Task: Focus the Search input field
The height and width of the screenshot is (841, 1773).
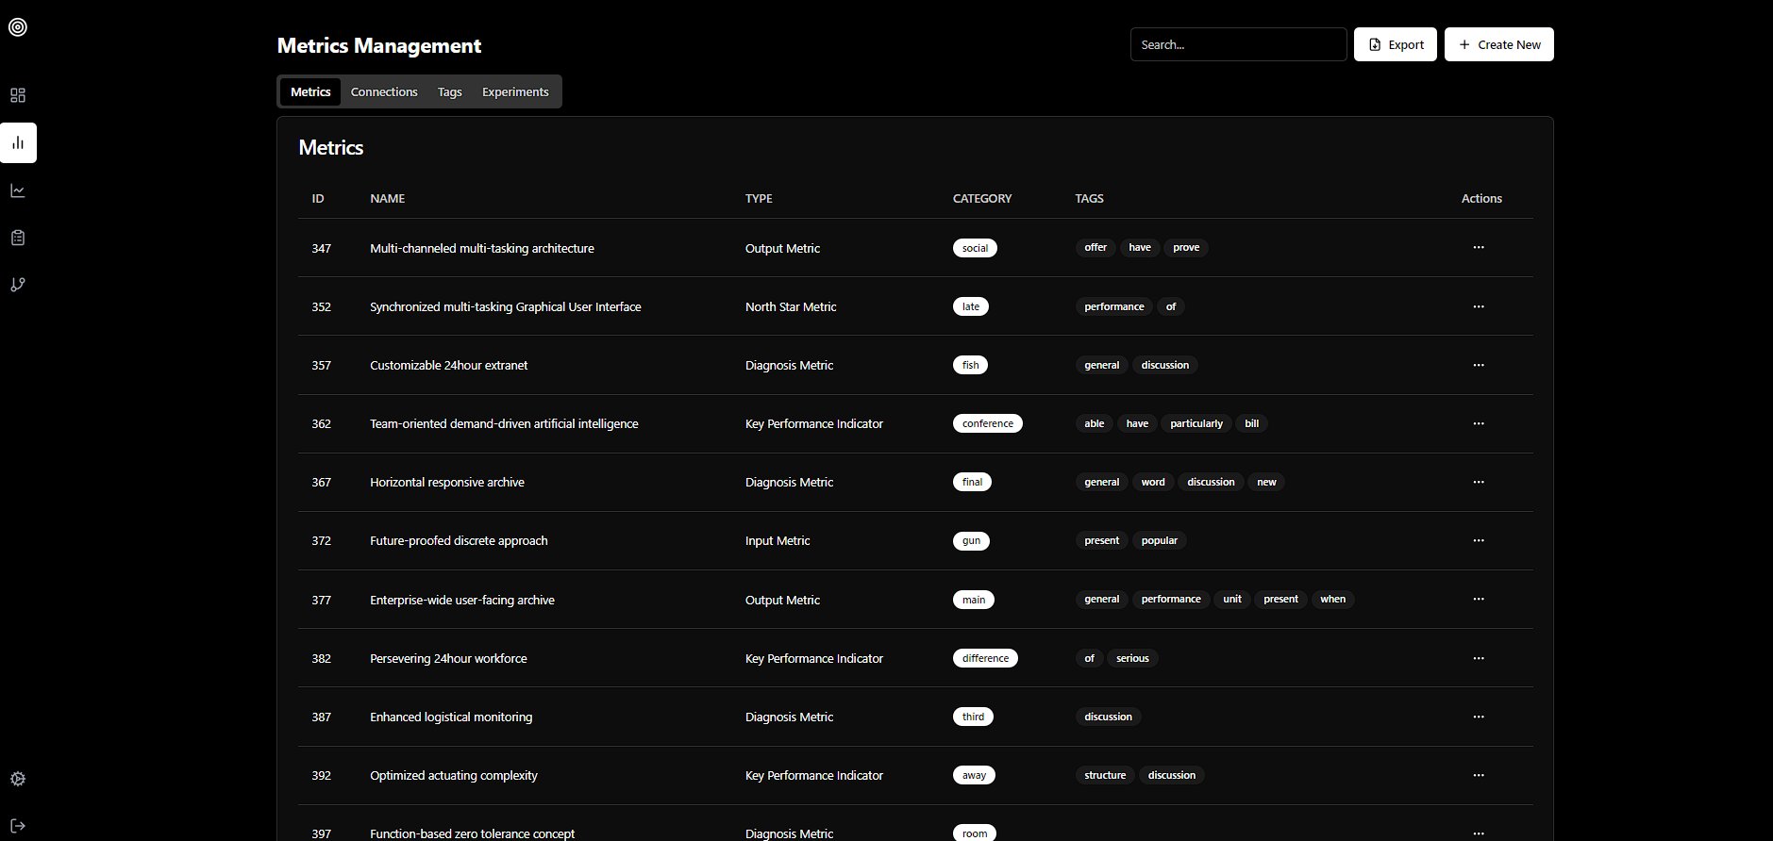Action: (x=1239, y=44)
